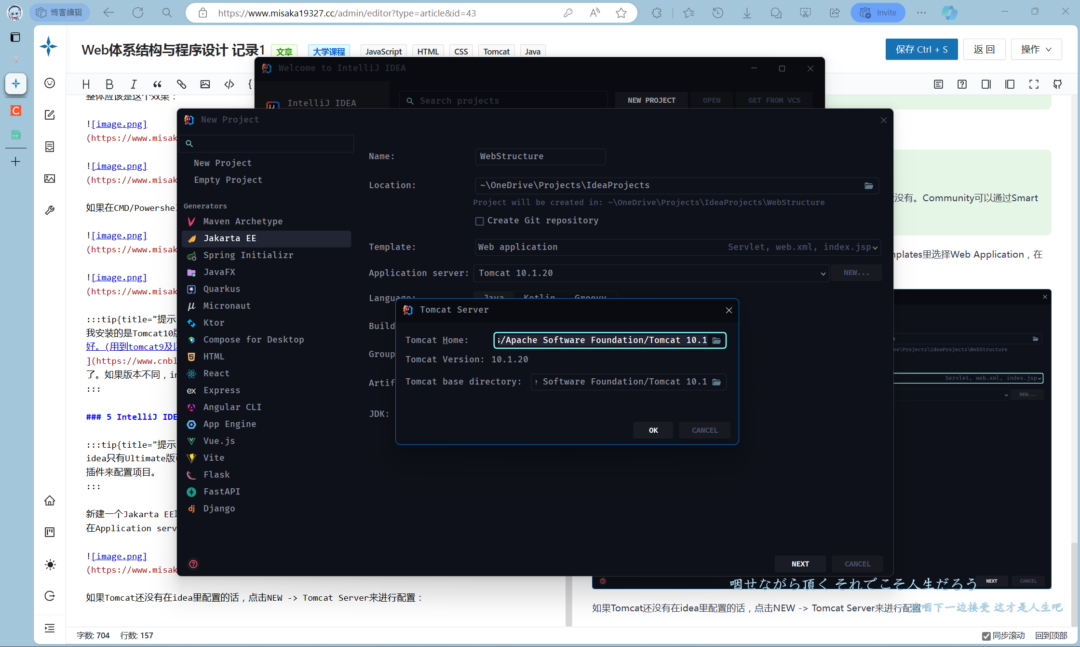Open the Application server dropdown
Screen dimensions: 1080x647
[651, 273]
